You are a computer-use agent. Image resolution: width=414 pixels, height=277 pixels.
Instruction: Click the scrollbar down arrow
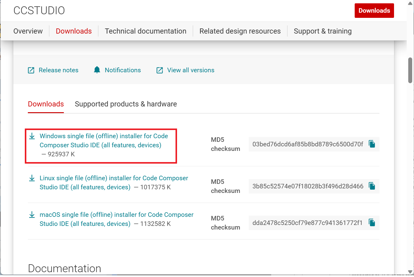(410, 272)
